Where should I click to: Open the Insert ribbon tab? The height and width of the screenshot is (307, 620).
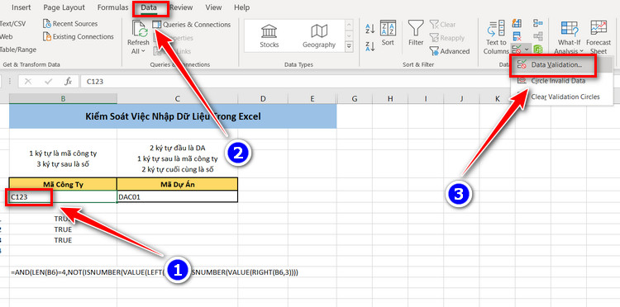point(21,7)
